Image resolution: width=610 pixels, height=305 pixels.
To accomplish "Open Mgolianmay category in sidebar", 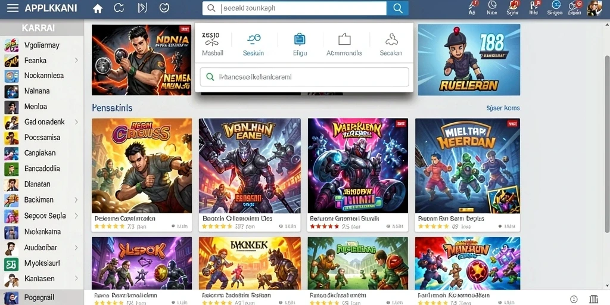I will pos(42,45).
